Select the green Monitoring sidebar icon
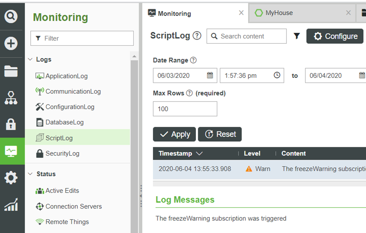Image resolution: width=366 pixels, height=233 pixels. click(x=11, y=151)
